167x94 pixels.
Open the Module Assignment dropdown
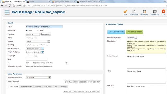click(38, 77)
